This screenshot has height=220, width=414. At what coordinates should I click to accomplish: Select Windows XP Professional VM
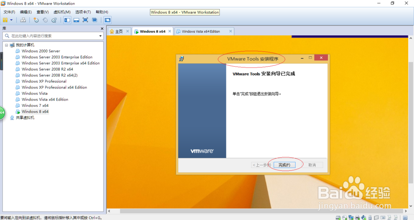[x=44, y=81]
